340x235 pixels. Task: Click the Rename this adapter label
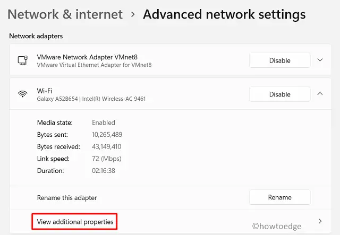67,198
